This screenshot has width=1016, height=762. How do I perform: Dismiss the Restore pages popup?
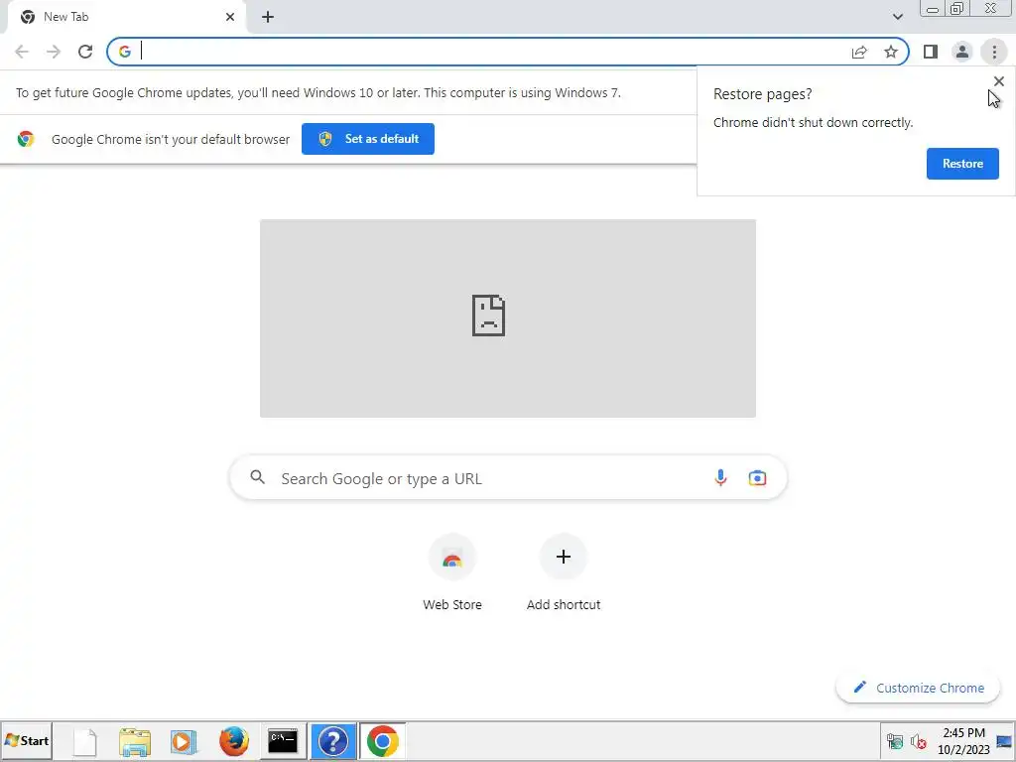[x=998, y=81]
